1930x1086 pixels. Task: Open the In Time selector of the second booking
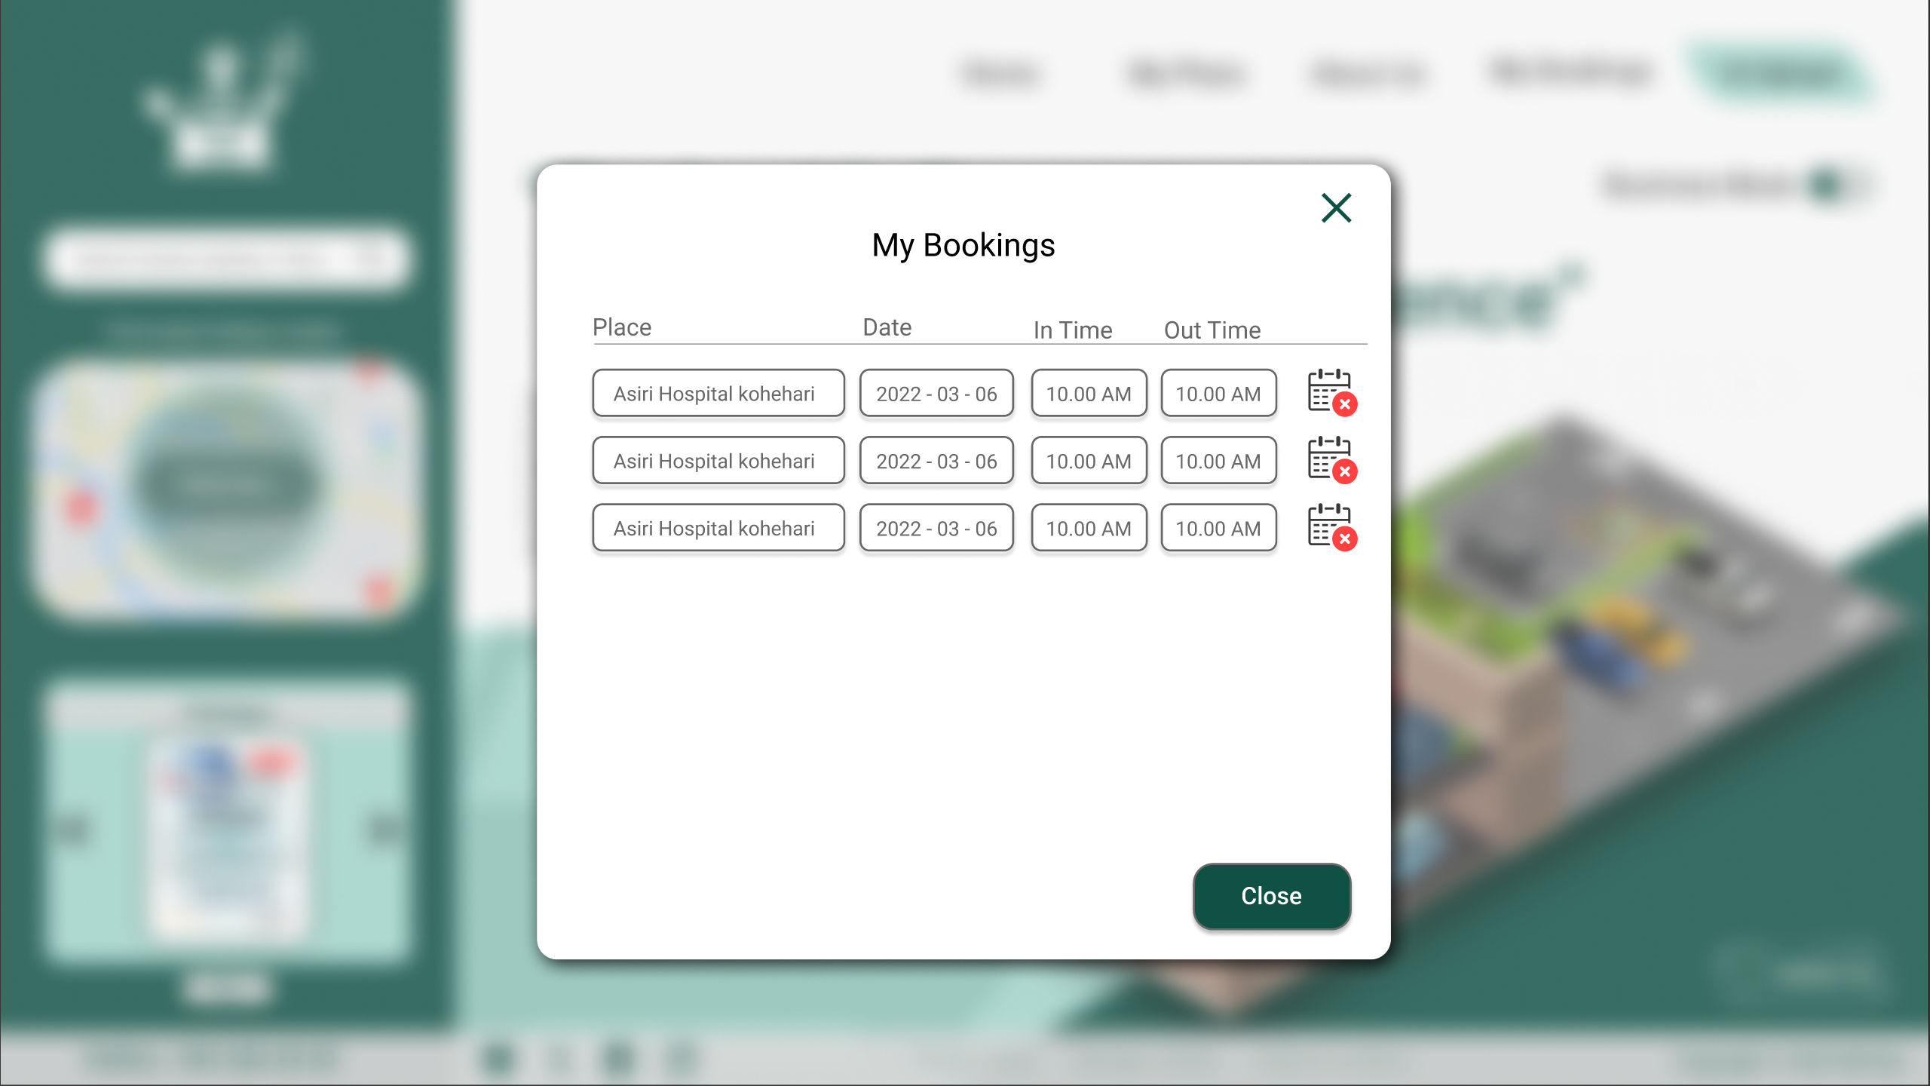coord(1089,460)
